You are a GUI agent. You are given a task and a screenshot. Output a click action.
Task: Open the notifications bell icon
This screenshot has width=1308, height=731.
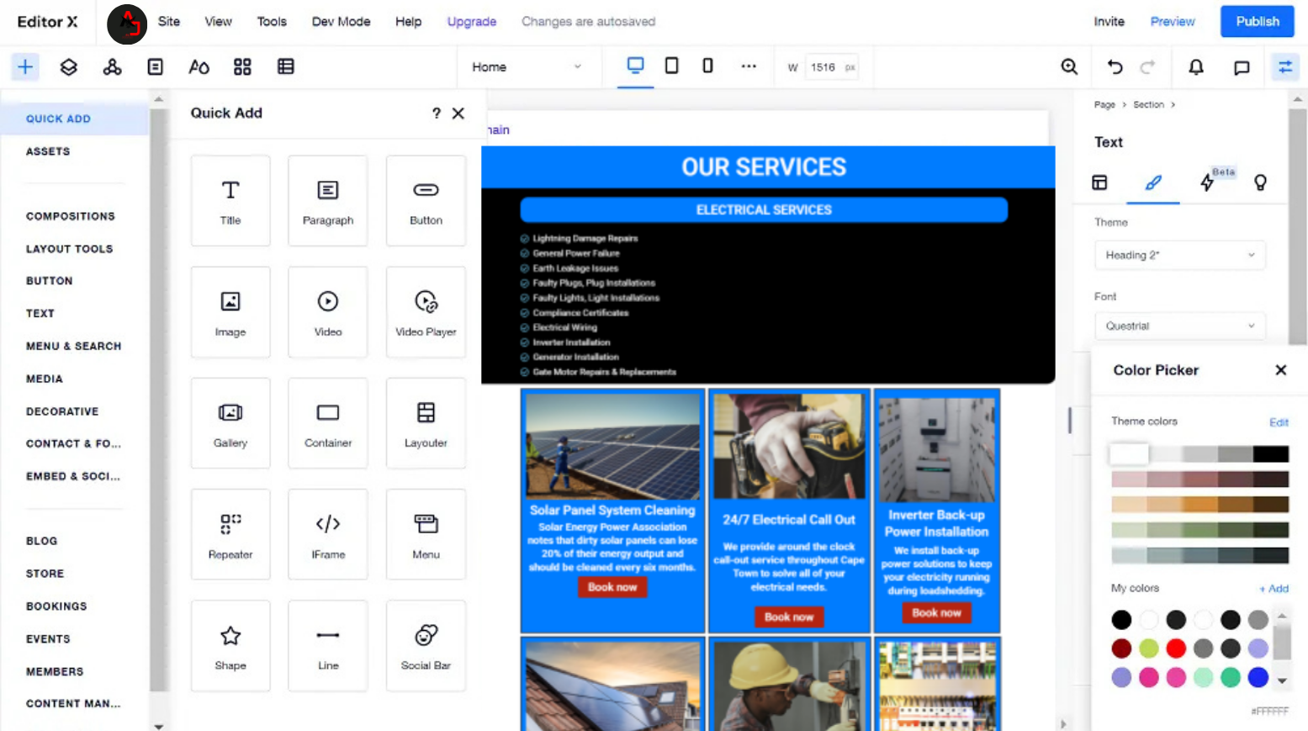tap(1195, 67)
